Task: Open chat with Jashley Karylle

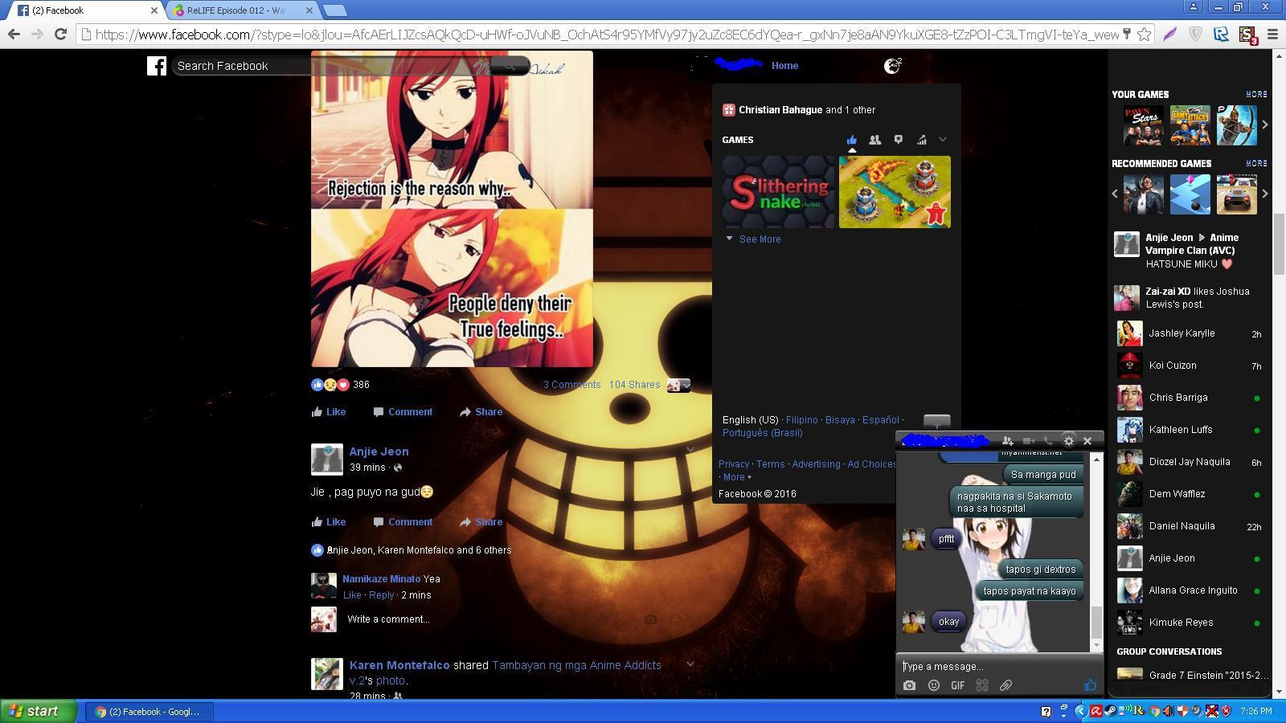Action: pyautogui.click(x=1189, y=333)
